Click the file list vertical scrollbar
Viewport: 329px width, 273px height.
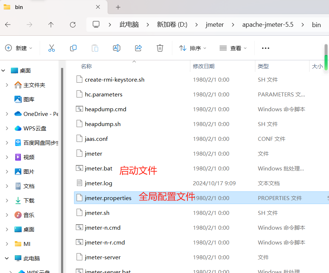[326, 57]
